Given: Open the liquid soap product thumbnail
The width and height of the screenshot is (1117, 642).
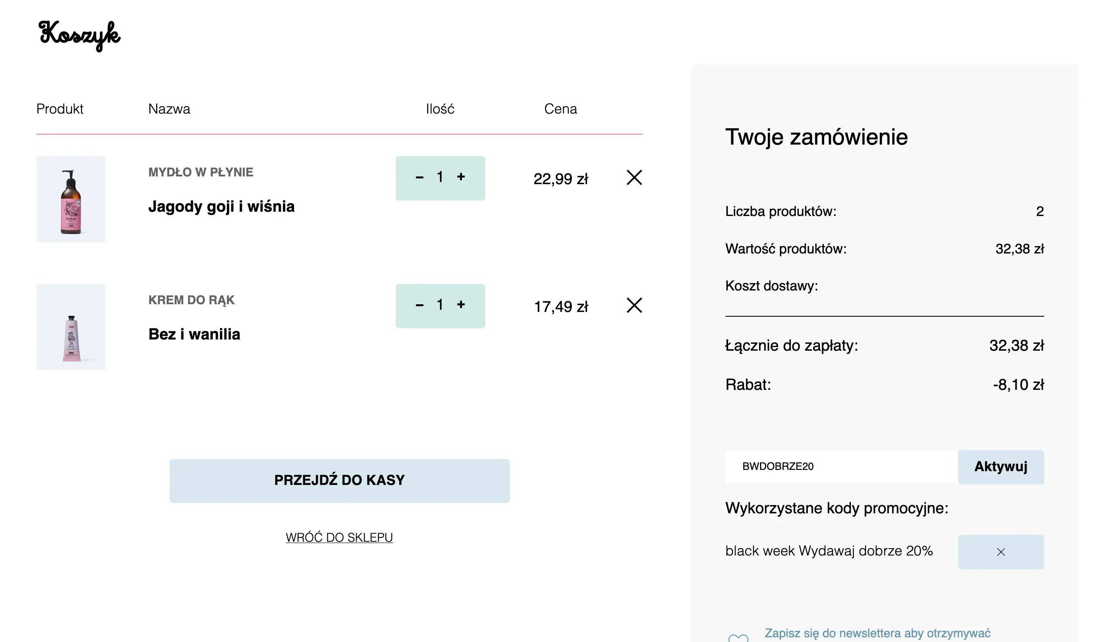Looking at the screenshot, I should coord(71,199).
